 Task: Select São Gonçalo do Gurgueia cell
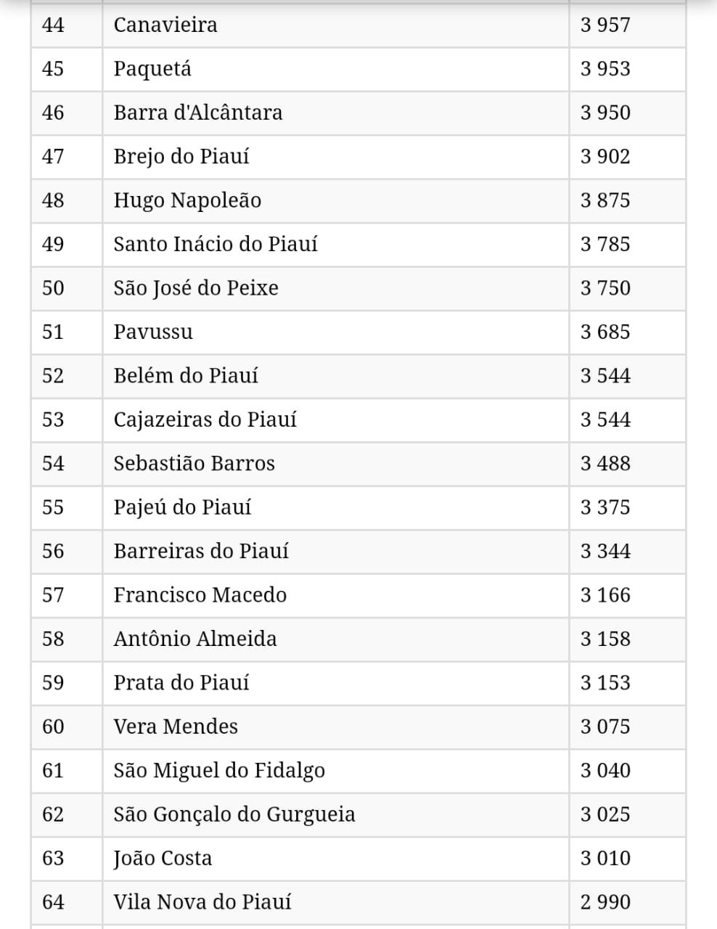click(335, 814)
